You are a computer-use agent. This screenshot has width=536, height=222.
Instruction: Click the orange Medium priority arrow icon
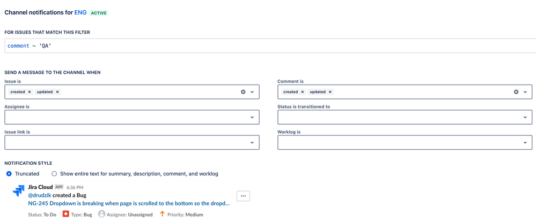coord(163,214)
